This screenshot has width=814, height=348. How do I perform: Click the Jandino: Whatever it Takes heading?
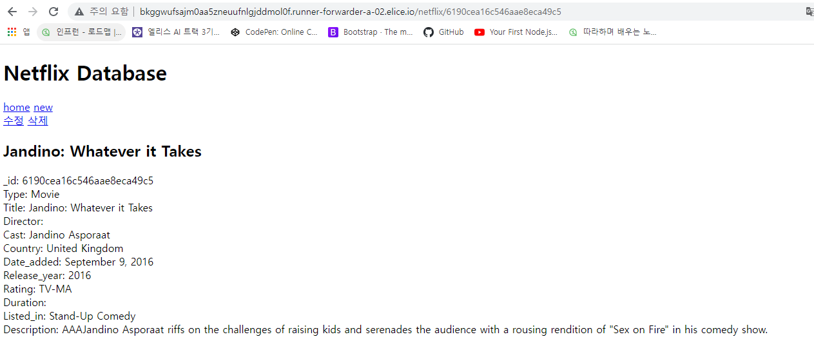point(102,151)
